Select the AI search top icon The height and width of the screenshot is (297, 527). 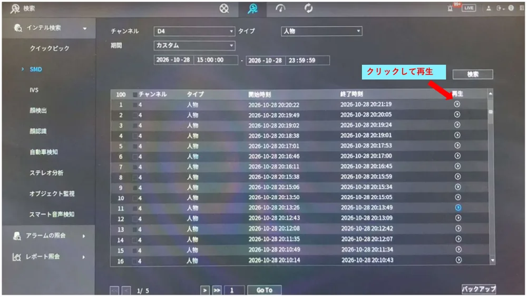252,9
